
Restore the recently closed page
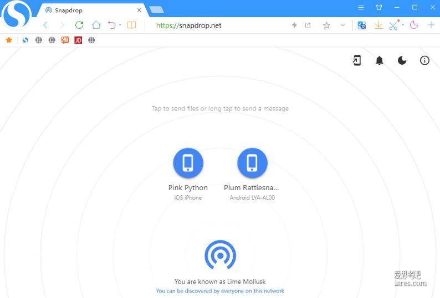coord(112,25)
